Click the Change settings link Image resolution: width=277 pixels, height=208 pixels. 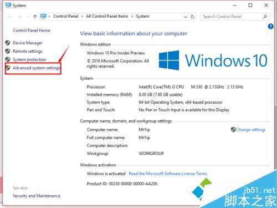click(251, 130)
